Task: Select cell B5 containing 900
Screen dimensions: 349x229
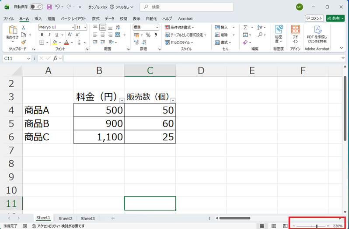Action: coord(99,123)
